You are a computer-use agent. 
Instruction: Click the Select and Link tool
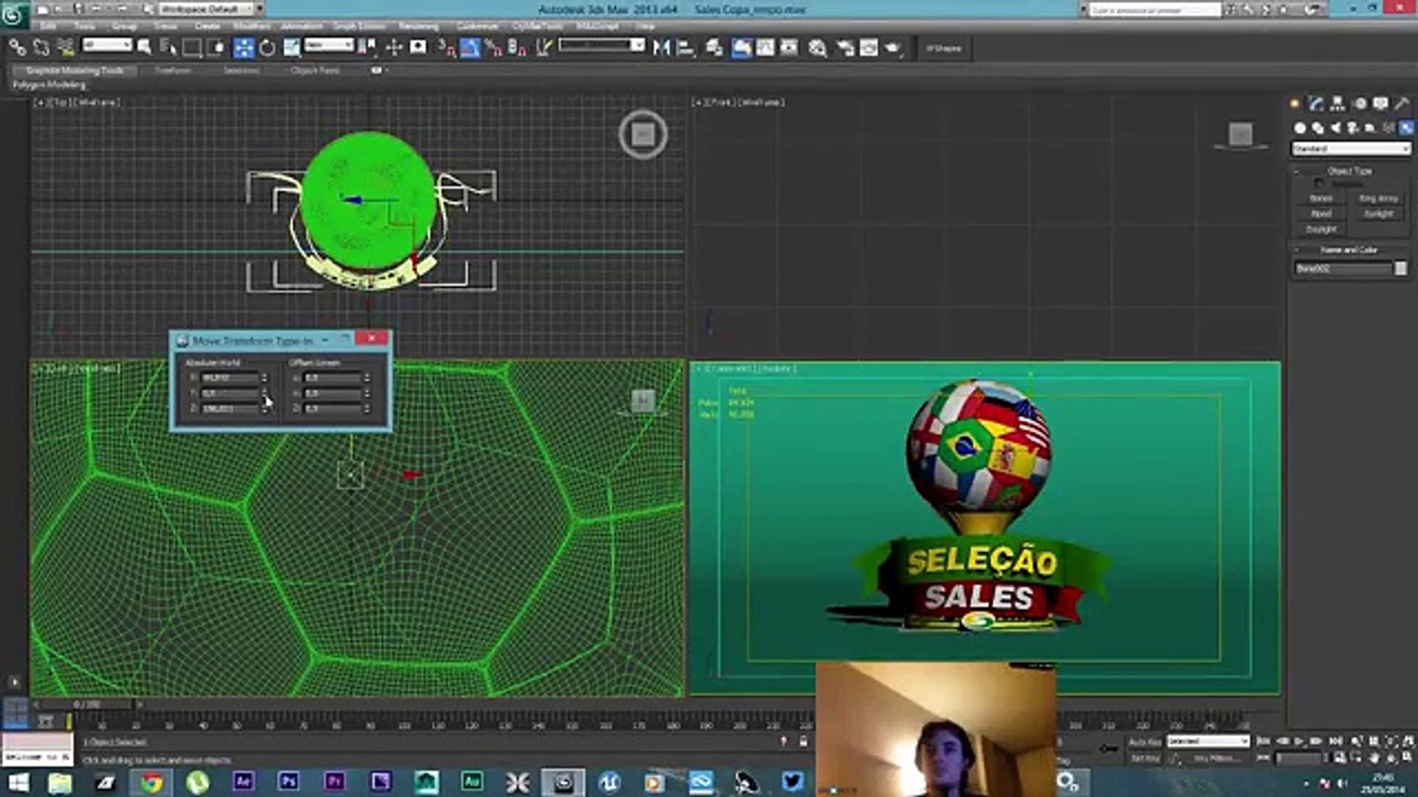[x=17, y=48]
